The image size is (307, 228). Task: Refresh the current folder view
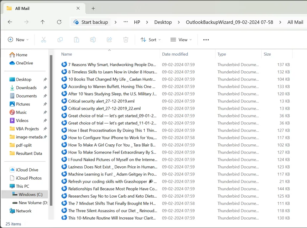[59, 22]
